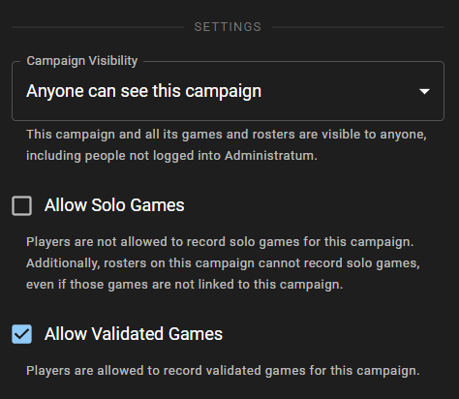
Task: Uncheck the Allow Validated Games checkbox
Action: 21,334
